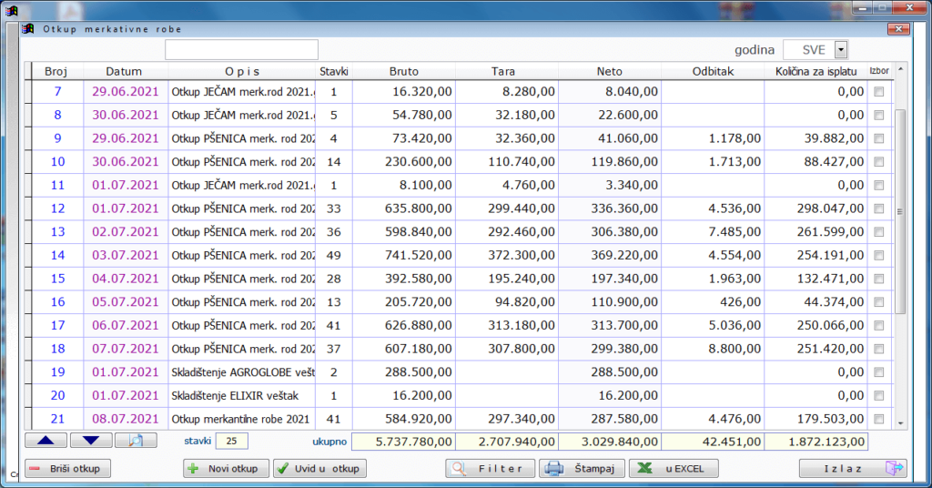This screenshot has width=932, height=488.
Task: Tick the Izbor checkbox for row 13
Action: [x=878, y=232]
